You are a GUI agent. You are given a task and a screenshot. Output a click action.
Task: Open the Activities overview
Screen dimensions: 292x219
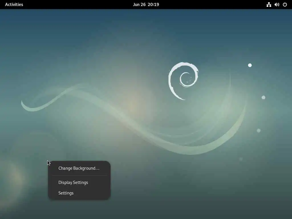(14, 5)
